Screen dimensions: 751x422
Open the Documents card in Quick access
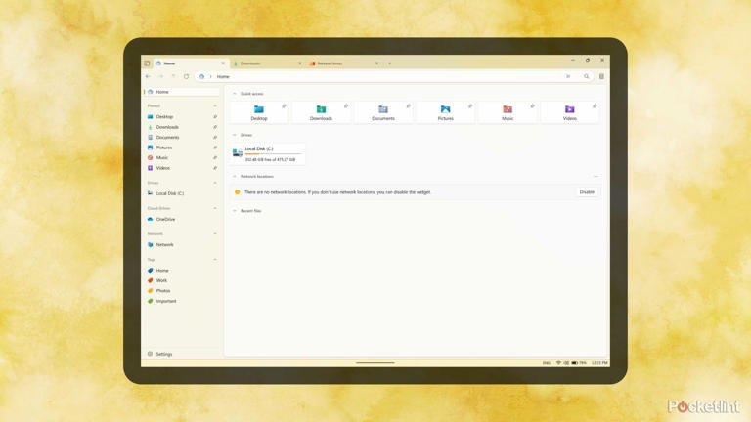[x=383, y=112]
